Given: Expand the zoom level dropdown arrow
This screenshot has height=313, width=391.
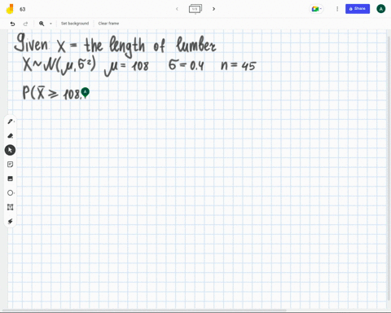Looking at the screenshot, I should (51, 24).
